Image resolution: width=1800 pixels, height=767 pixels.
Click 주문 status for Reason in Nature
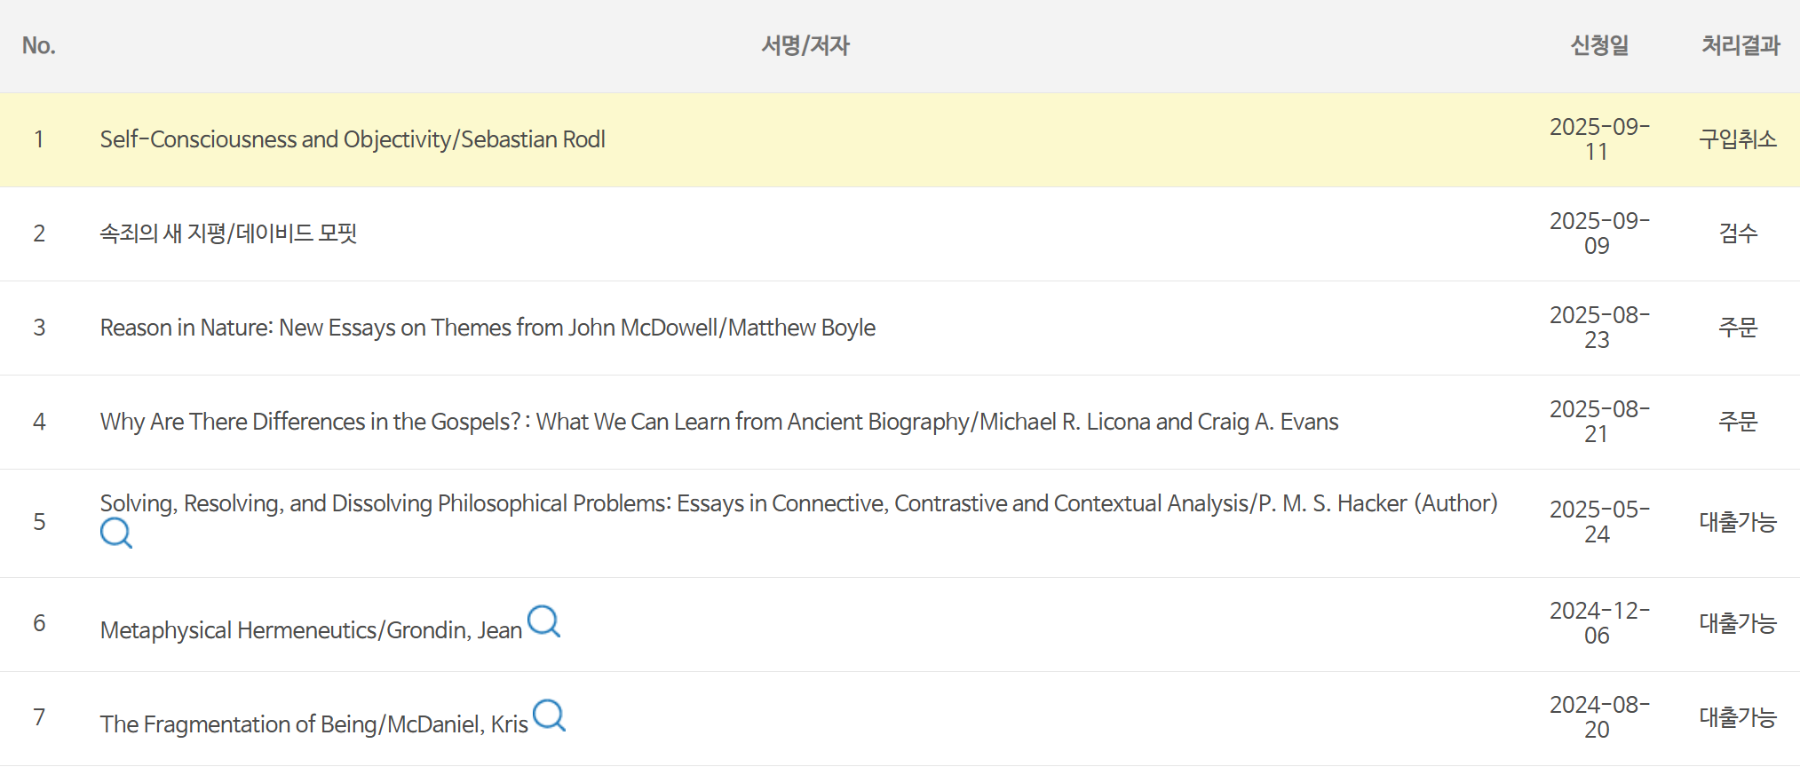pyautogui.click(x=1738, y=328)
